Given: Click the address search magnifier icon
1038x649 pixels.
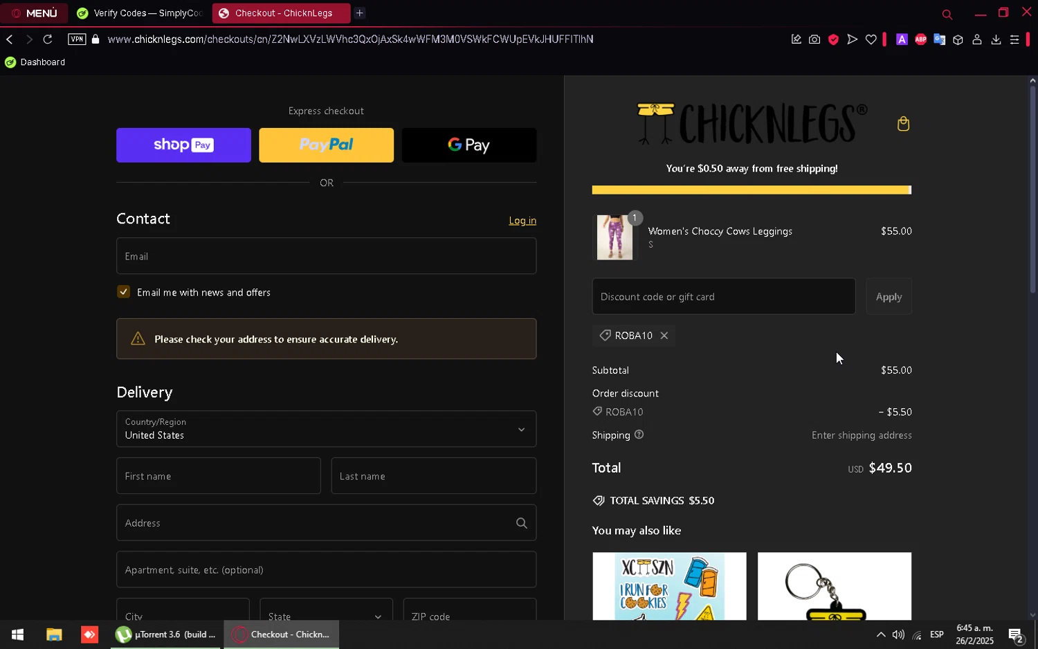Looking at the screenshot, I should coord(522,523).
